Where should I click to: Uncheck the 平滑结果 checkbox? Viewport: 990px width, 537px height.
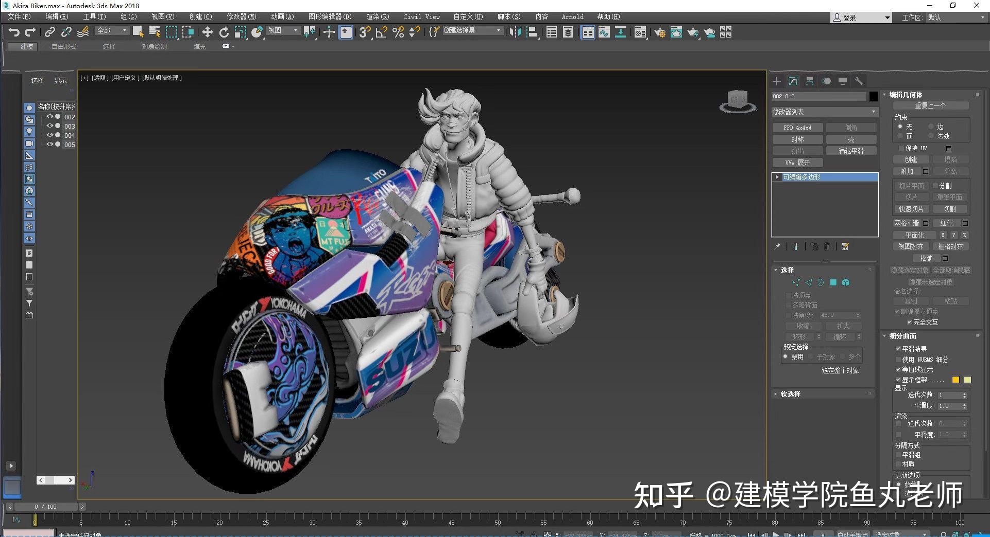[x=898, y=348]
